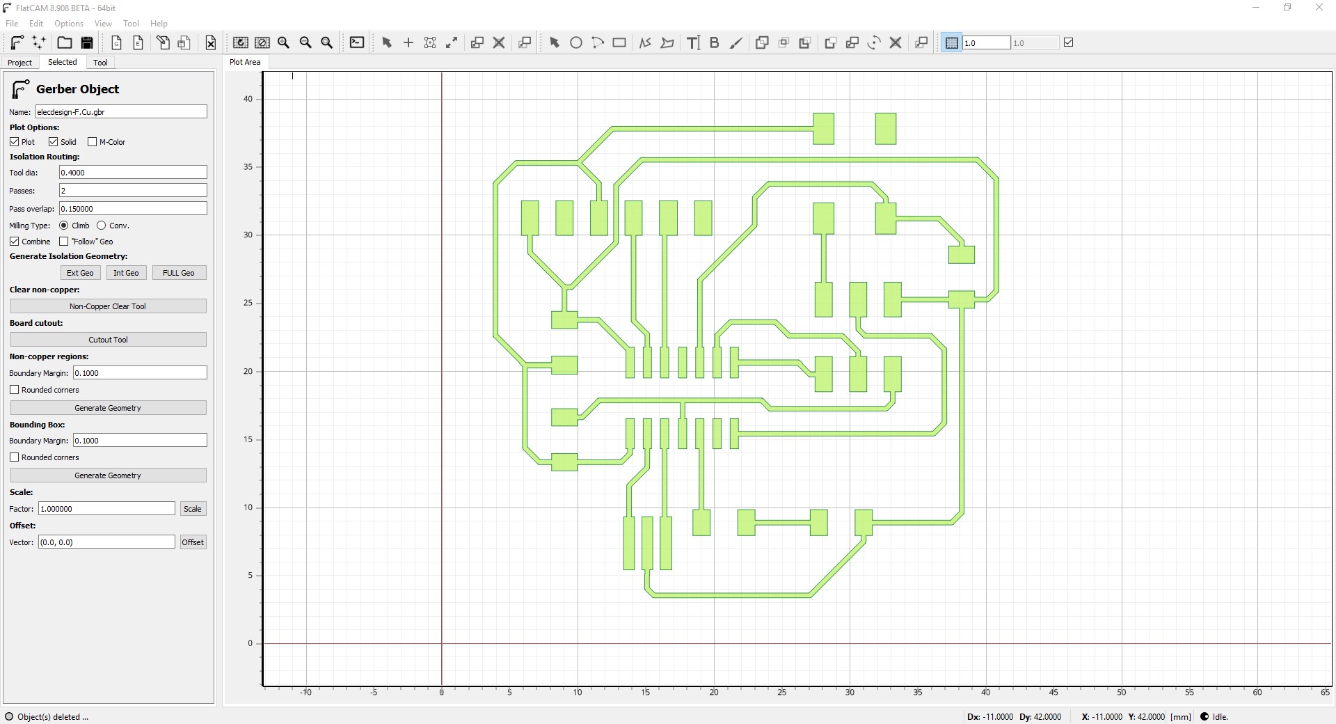Screen dimensions: 1336x724
Task: Click the diagonal double-arrow resize icon
Action: 452,42
